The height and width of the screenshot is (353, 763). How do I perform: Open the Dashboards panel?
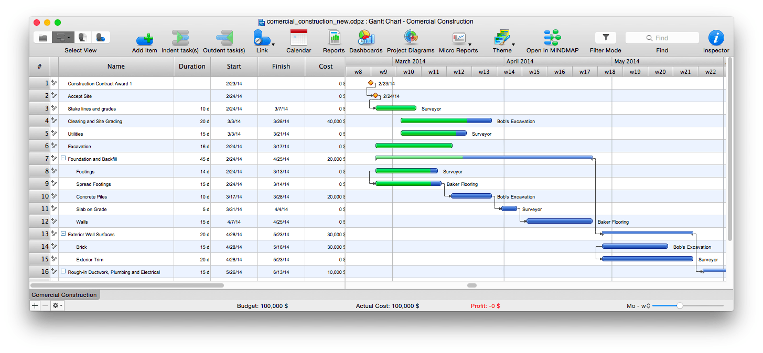(x=366, y=38)
